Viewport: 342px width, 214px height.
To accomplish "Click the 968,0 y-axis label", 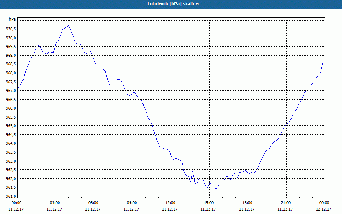I will 10,73.
